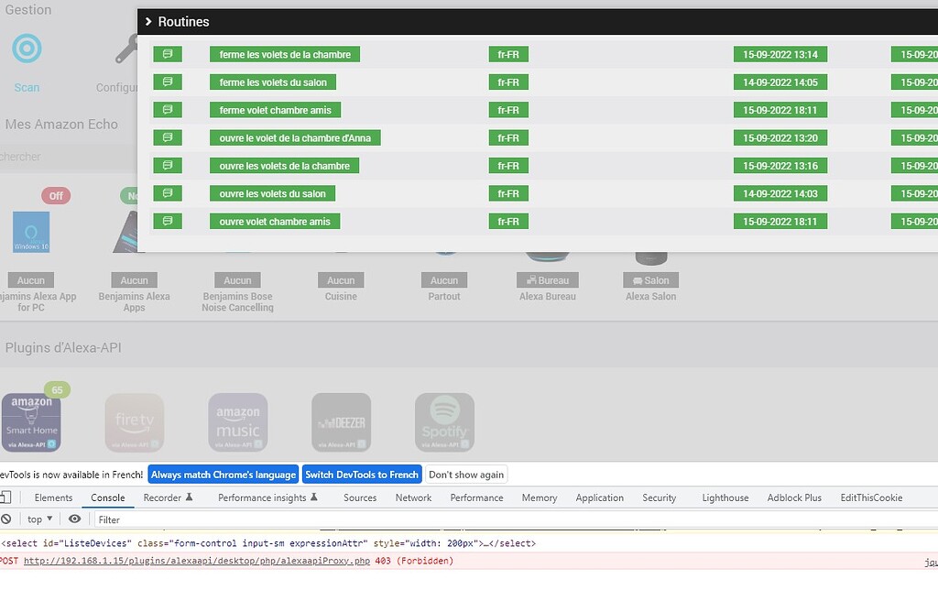
Task: Open the Amazon Smart Home plugin icon
Action: coord(32,422)
